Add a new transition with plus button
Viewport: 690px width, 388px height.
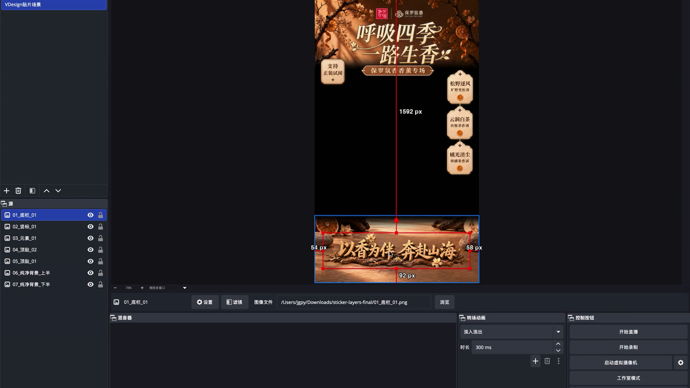(x=535, y=361)
